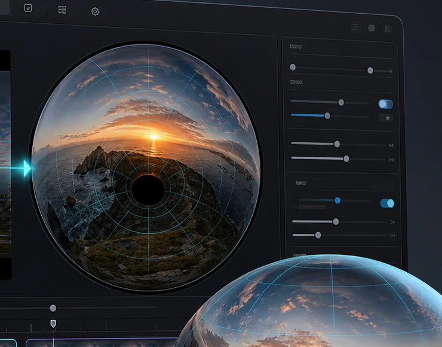
Task: Click the gray slider directly below the teal toggle
Action: (x=339, y=221)
